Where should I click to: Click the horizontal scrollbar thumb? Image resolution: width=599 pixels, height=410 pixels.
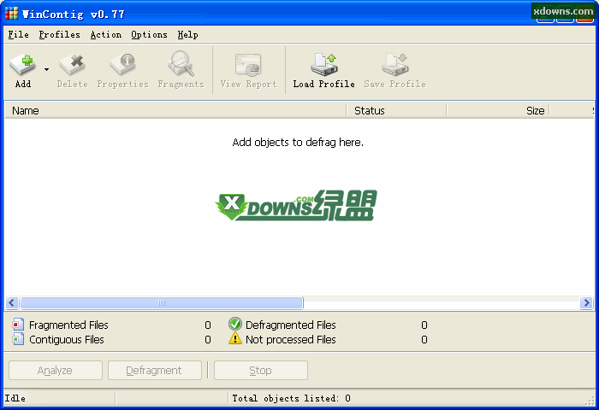(x=162, y=303)
